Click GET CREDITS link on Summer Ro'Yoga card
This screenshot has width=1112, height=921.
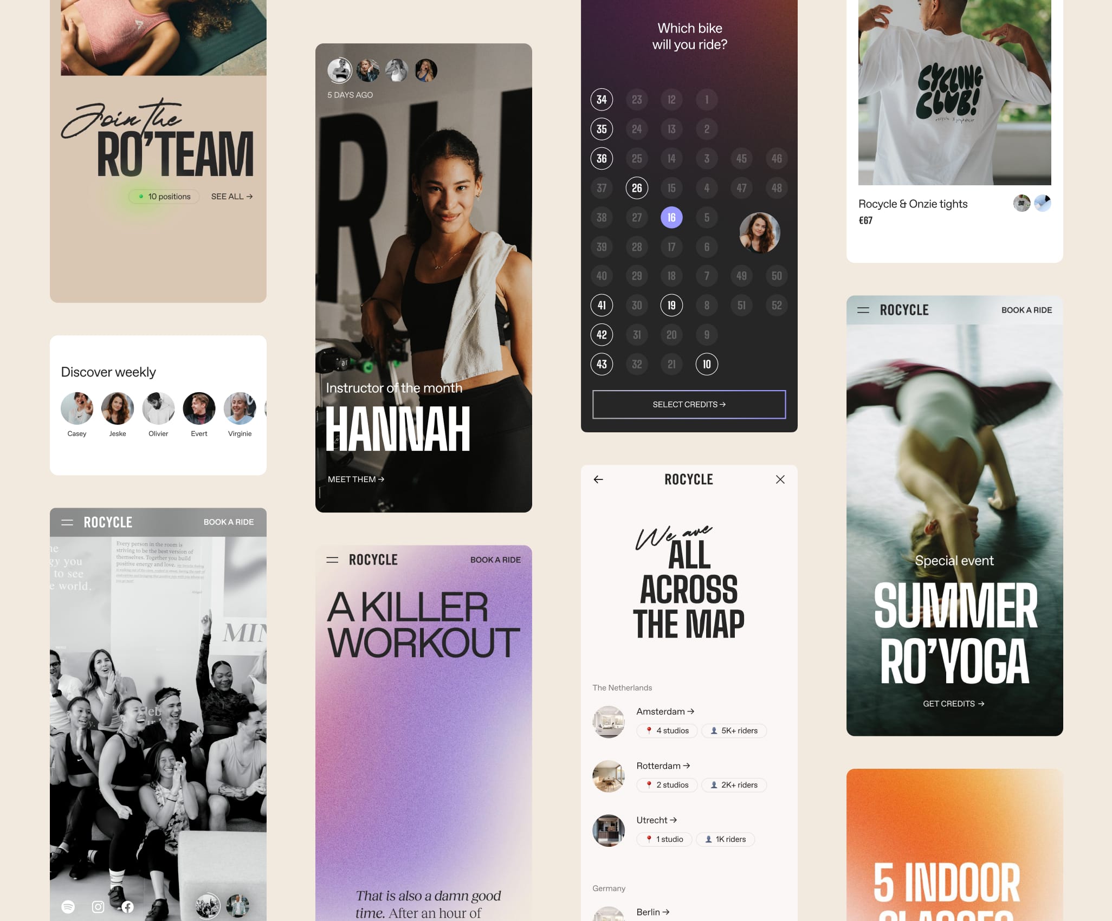954,704
